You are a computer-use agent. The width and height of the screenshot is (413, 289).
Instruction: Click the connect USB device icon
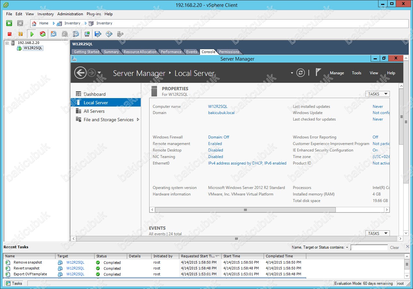click(x=120, y=34)
